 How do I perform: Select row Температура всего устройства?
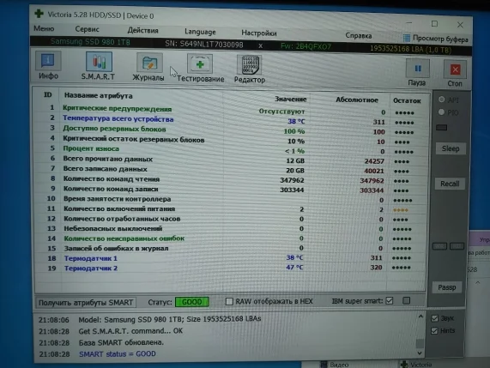point(231,120)
